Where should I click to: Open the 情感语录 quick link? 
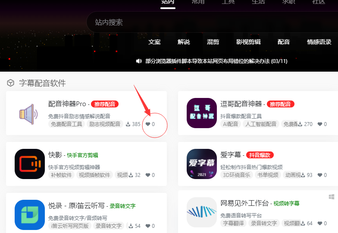click(x=319, y=42)
